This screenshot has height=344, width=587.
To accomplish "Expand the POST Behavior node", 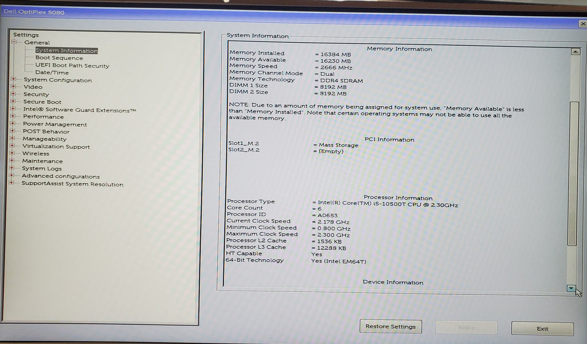I will point(12,131).
